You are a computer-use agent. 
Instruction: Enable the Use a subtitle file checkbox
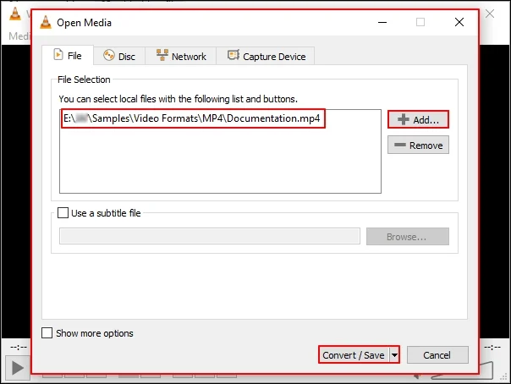(64, 213)
